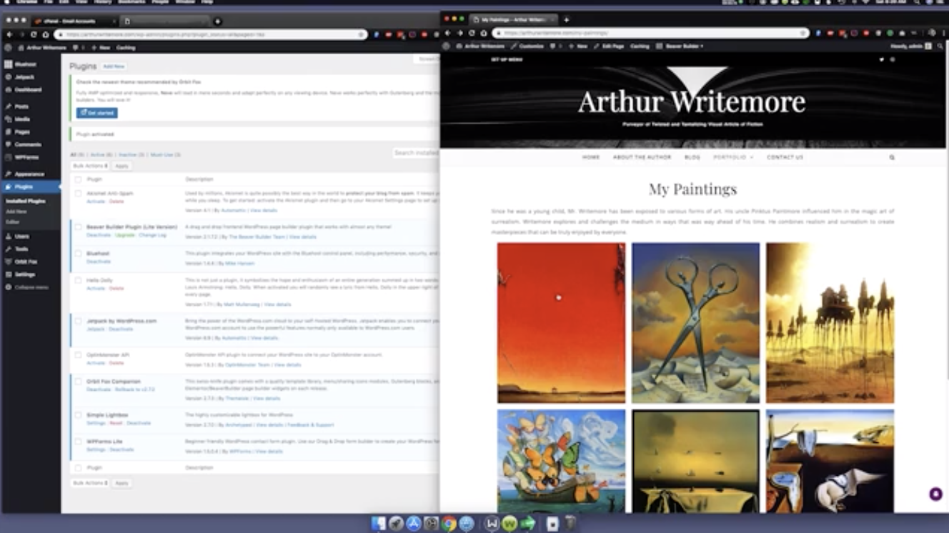The image size is (949, 533).
Task: Open the History menu in menu bar
Action: tap(103, 2)
